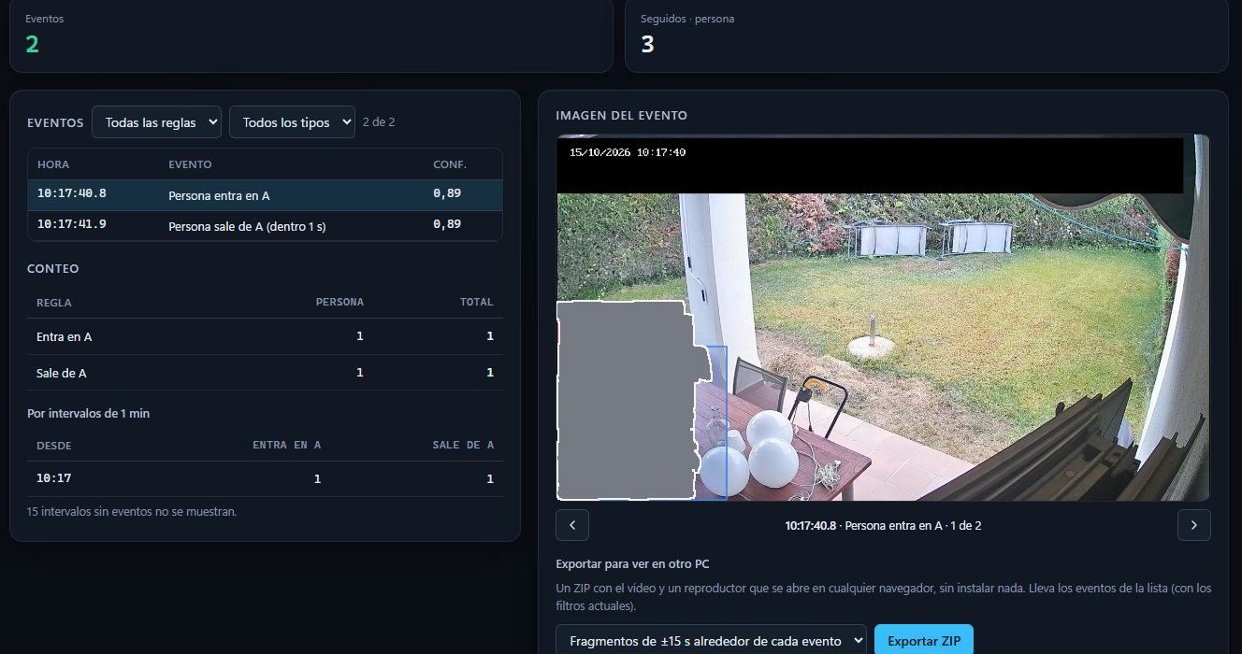This screenshot has height=654, width=1242.
Task: Click the Seguidos · persona summary card
Action: click(926, 35)
